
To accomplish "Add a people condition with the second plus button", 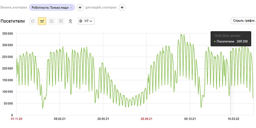I will (122, 7).
